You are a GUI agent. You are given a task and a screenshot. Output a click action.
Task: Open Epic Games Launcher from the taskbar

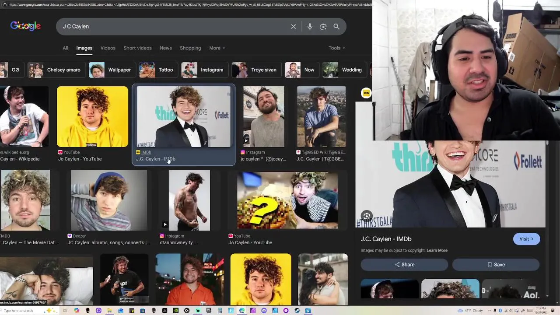tap(209, 311)
